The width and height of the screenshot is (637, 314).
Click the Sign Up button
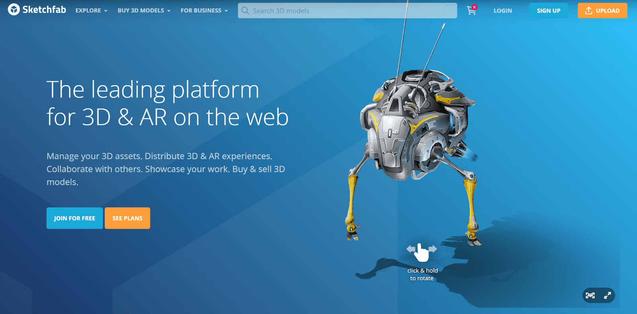[x=549, y=11]
